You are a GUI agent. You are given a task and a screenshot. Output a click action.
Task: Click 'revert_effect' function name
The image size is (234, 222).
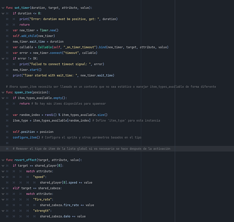tap(25, 160)
